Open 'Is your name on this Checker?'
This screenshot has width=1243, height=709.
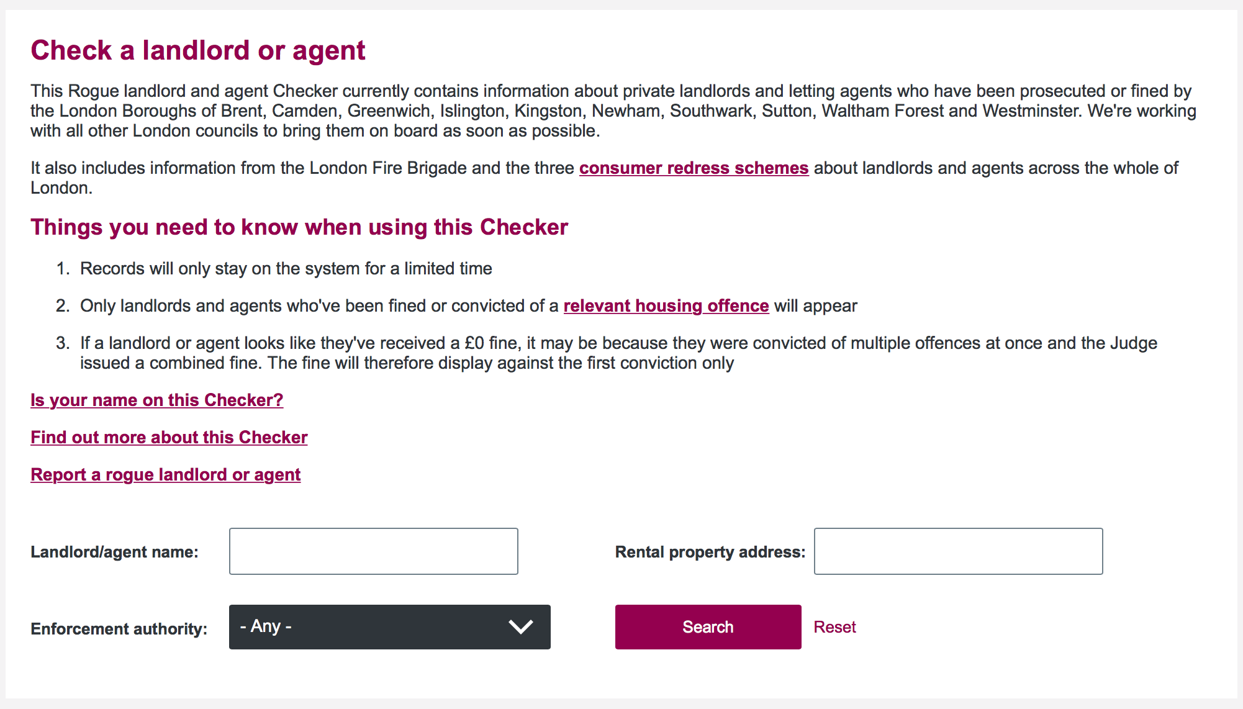click(x=157, y=400)
